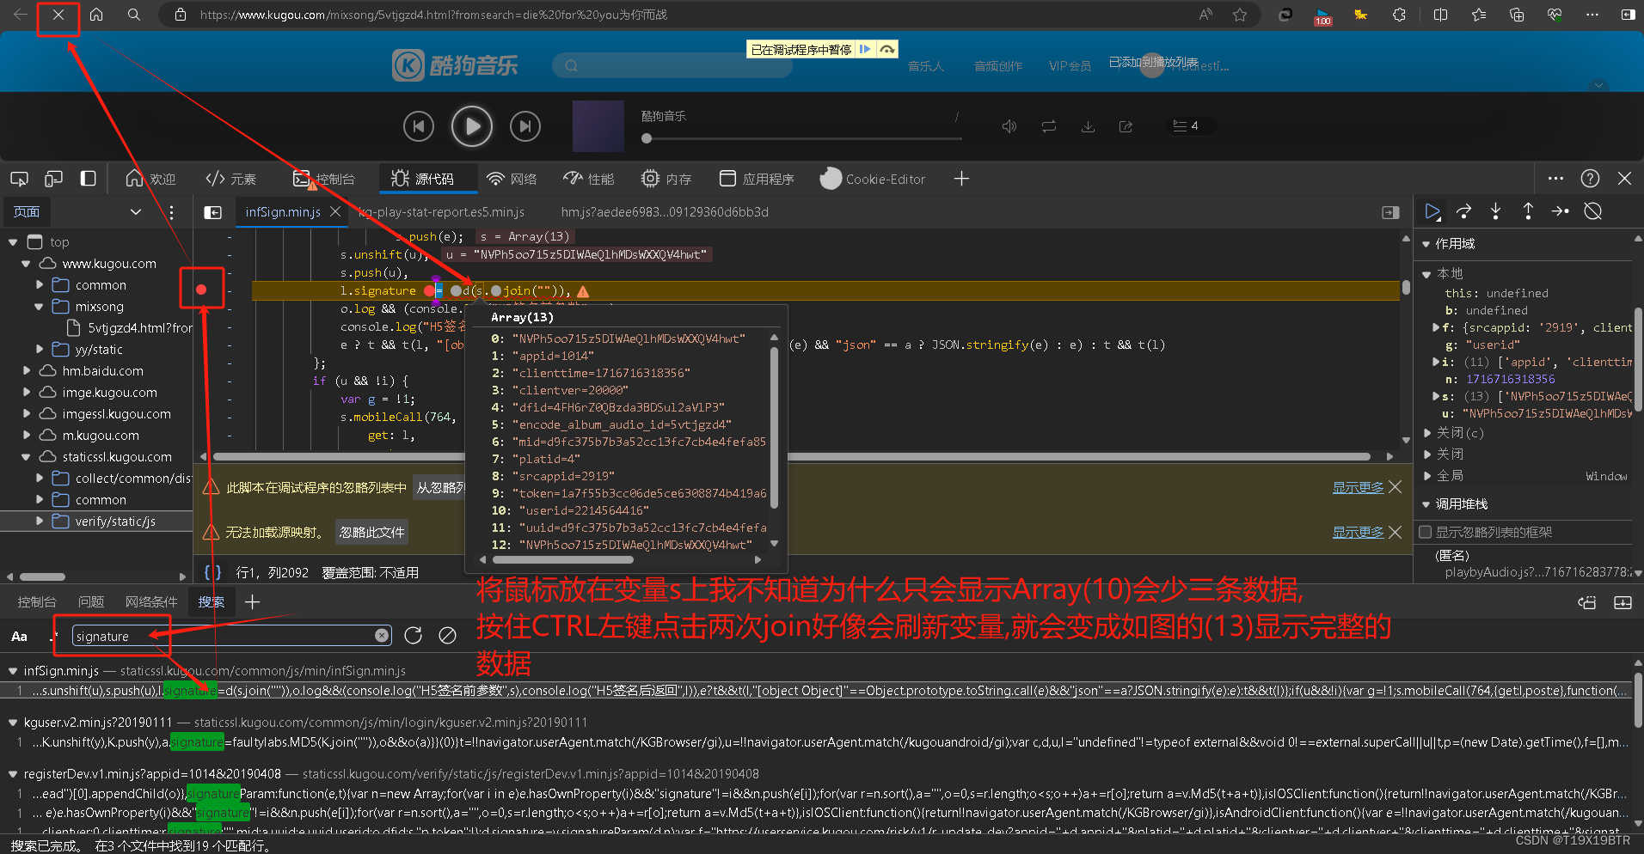Open browser collections panel
This screenshot has width=1644, height=854.
[1517, 15]
